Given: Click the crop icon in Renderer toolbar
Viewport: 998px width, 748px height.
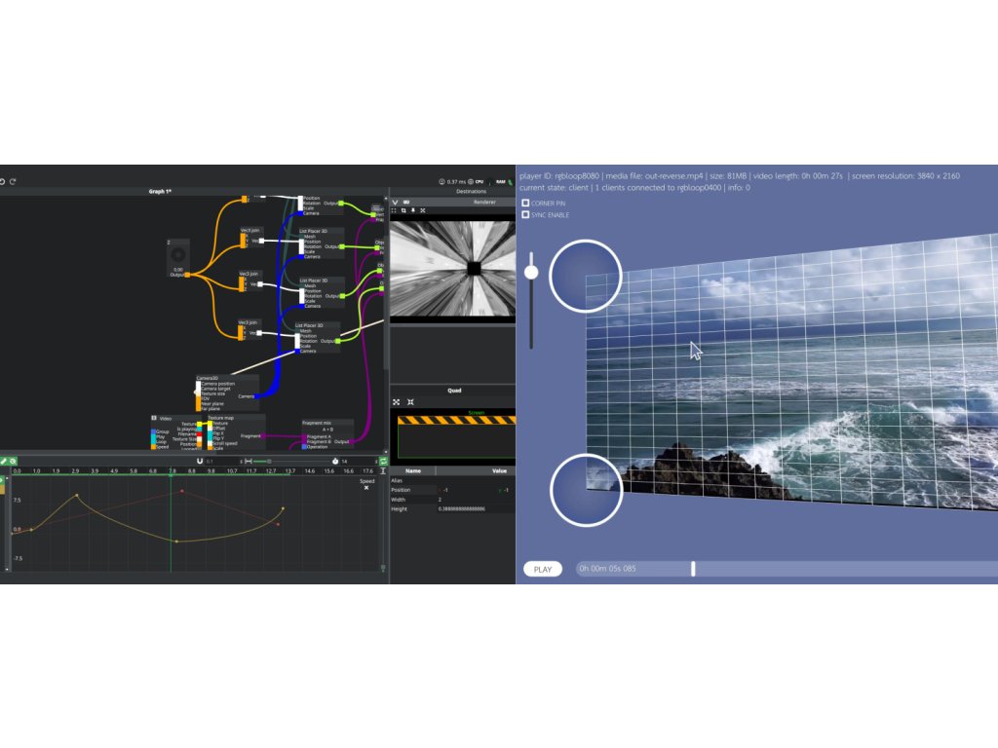Looking at the screenshot, I should (403, 210).
